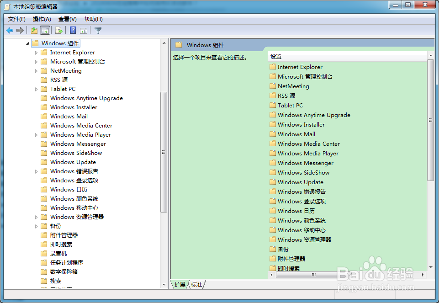Click the right pane vertical scrollbar thumb
Viewport: 439px width, 303px height.
tap(431, 120)
